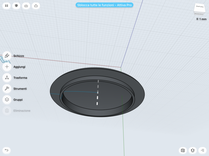209x156 pixels.
Task: Tap the undo arrow button
Action: click(6, 150)
